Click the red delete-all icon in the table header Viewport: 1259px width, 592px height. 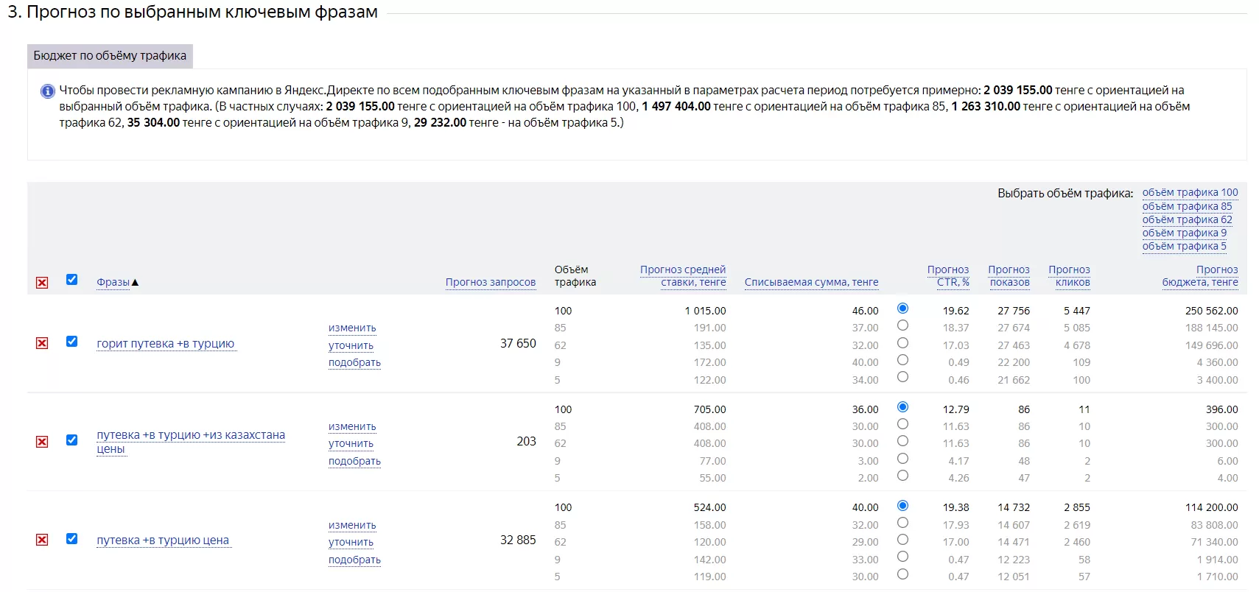(42, 283)
